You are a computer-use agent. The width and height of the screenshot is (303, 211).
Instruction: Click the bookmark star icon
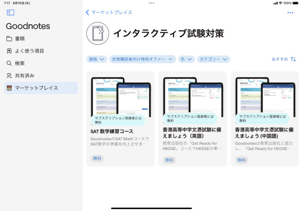9,51
